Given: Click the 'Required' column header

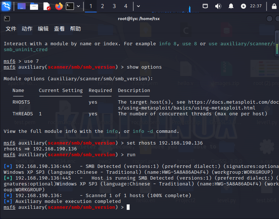Looking at the screenshot, I should (x=100, y=91).
